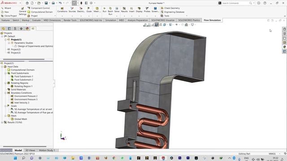Click Conditions in the ribbon
287x161 pixels.
click(x=62, y=10)
